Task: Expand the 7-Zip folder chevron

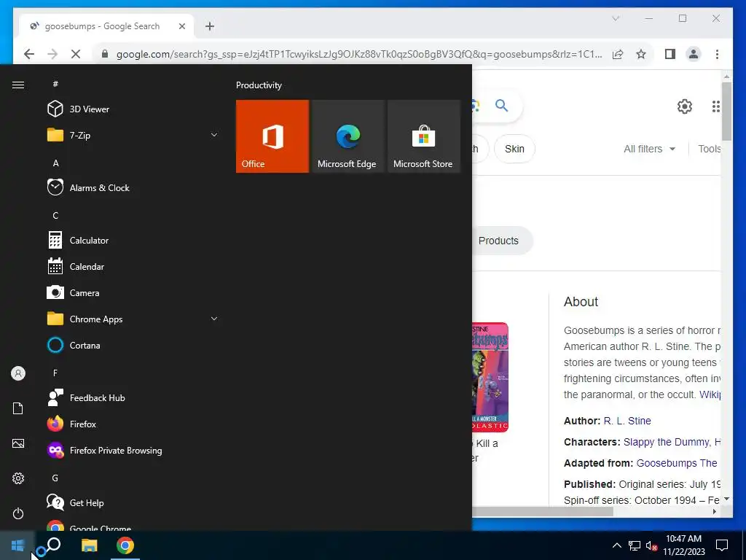Action: coord(214,135)
